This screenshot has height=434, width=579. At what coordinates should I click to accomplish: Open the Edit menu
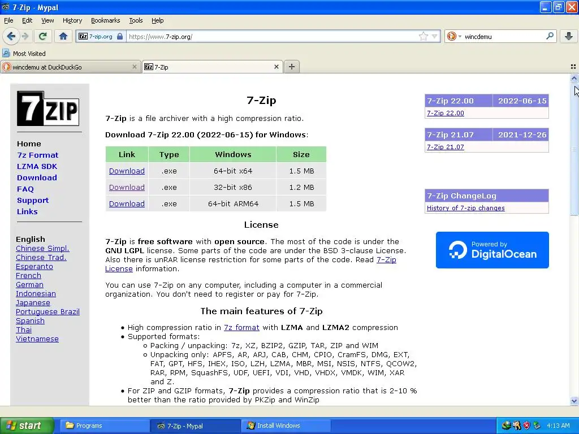(x=27, y=20)
